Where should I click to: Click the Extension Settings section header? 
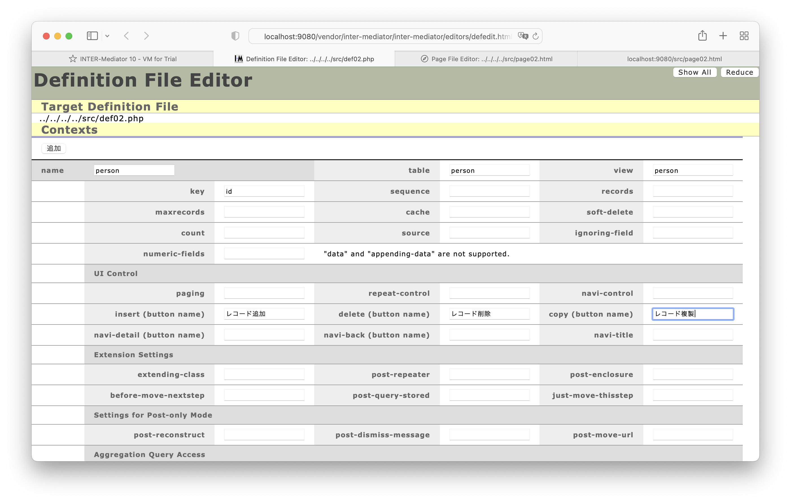pyautogui.click(x=413, y=355)
